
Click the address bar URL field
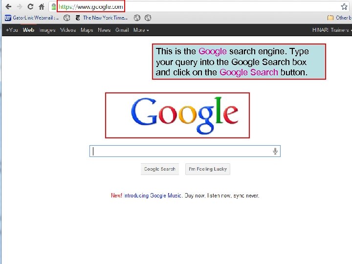[x=198, y=7]
